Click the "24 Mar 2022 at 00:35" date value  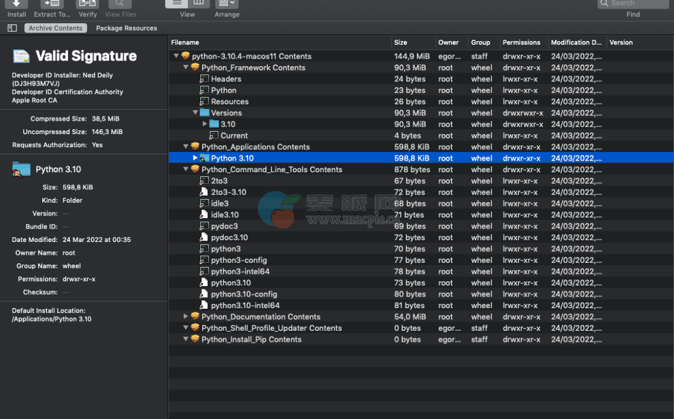click(97, 240)
